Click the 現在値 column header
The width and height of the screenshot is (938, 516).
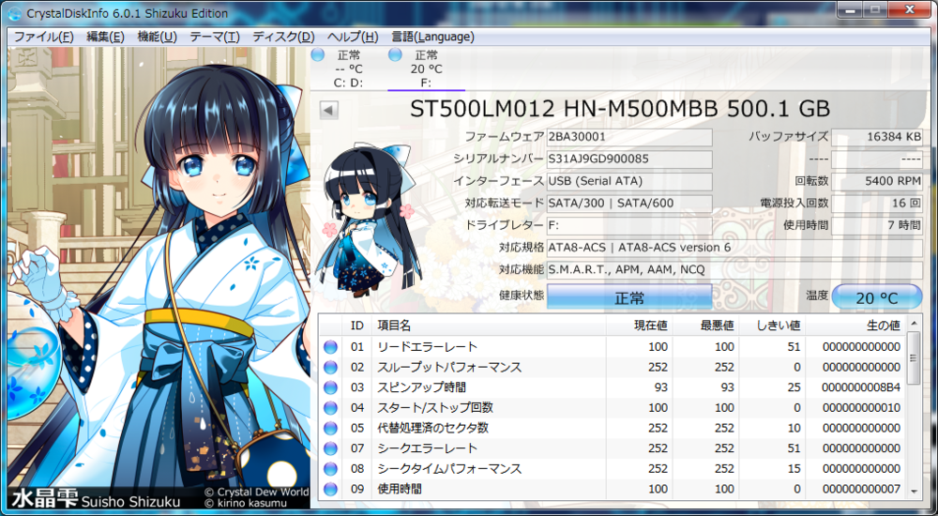(640, 326)
